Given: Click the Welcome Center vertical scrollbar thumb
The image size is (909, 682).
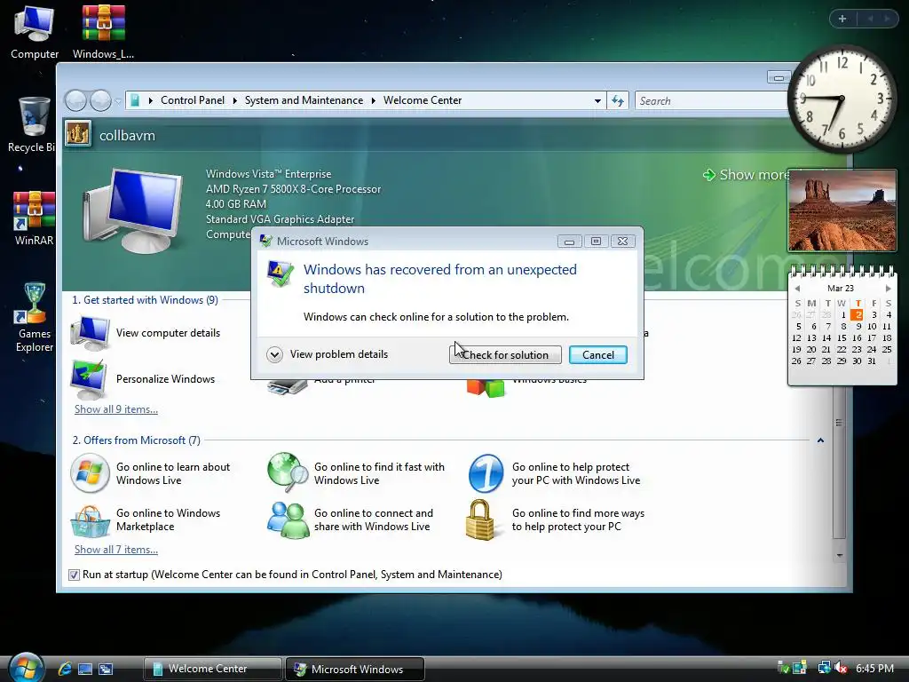Looking at the screenshot, I should (x=839, y=461).
